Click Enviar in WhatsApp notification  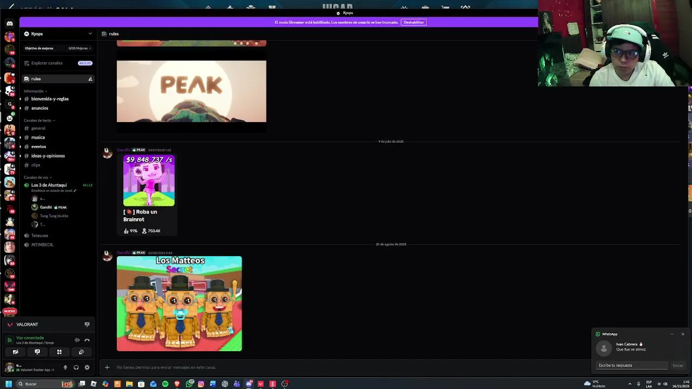pyautogui.click(x=678, y=366)
